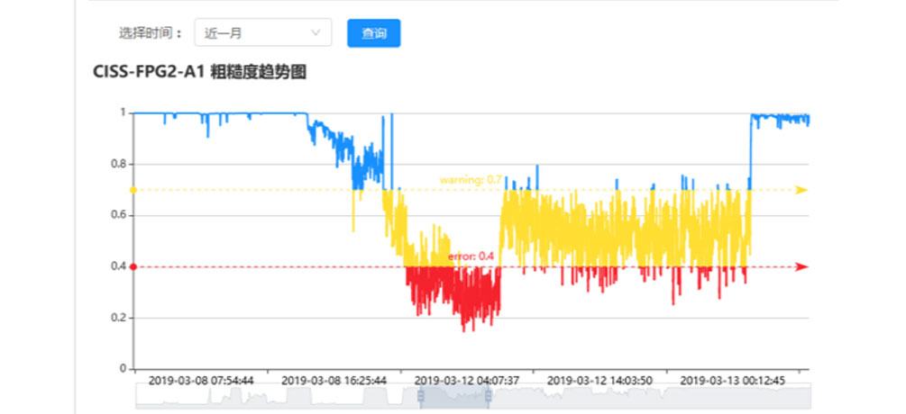Image resolution: width=906 pixels, height=414 pixels.
Task: Click x-axis label 2019-03-12 04:07:37
Action: click(x=467, y=381)
